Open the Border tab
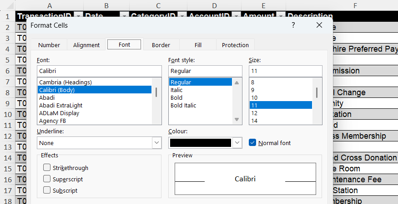Screen dimensions: 398x204 click(x=161, y=45)
